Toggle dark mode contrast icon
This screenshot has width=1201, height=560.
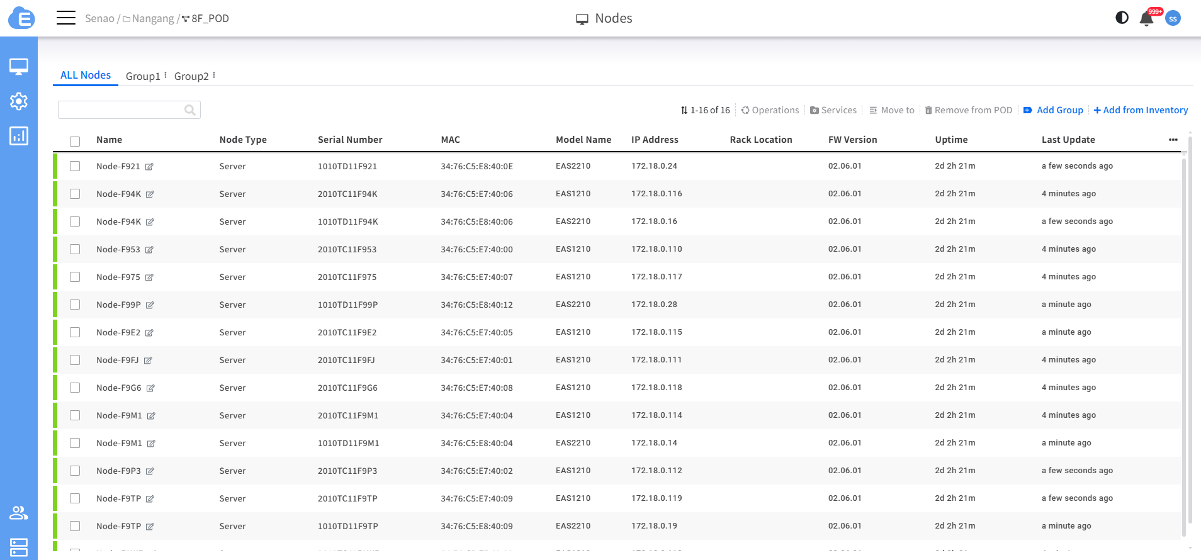[x=1122, y=18]
